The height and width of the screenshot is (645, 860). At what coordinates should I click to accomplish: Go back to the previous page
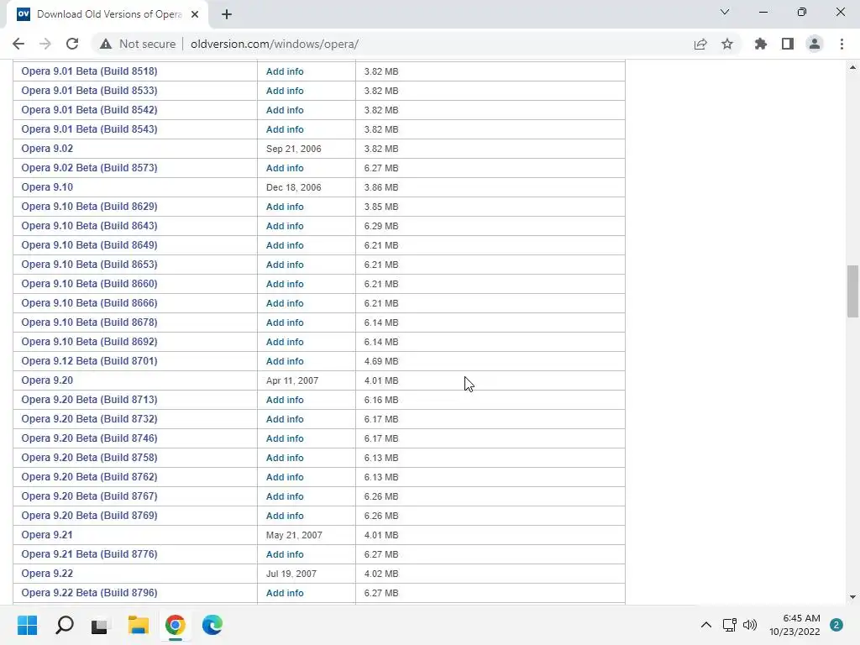coord(18,44)
